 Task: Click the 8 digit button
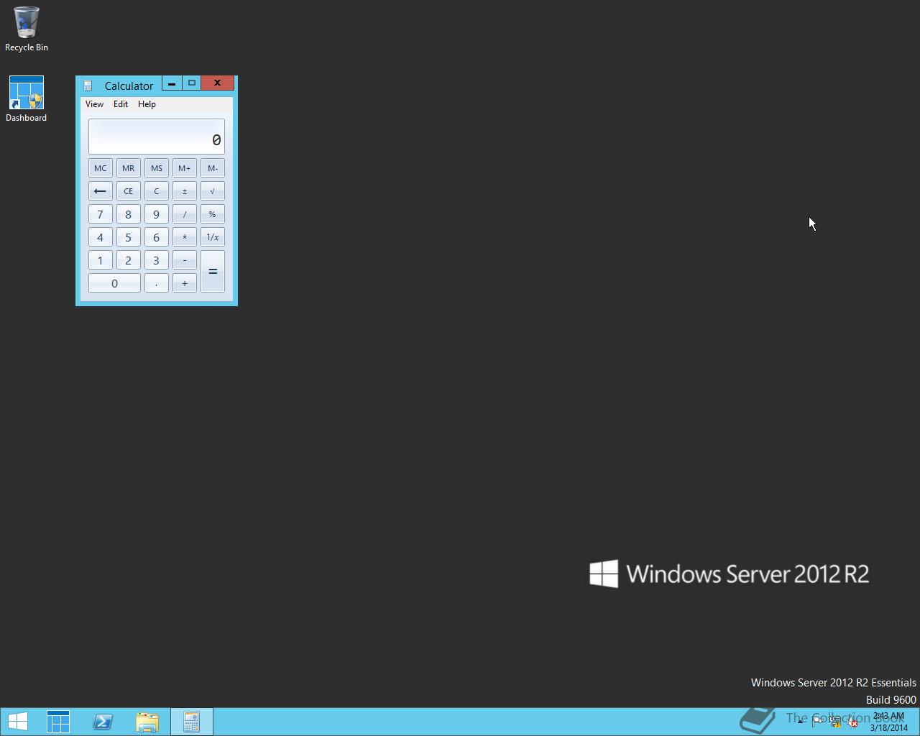click(129, 214)
